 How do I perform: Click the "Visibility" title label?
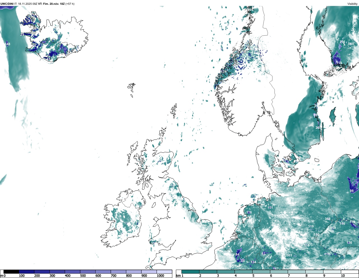(353, 4)
